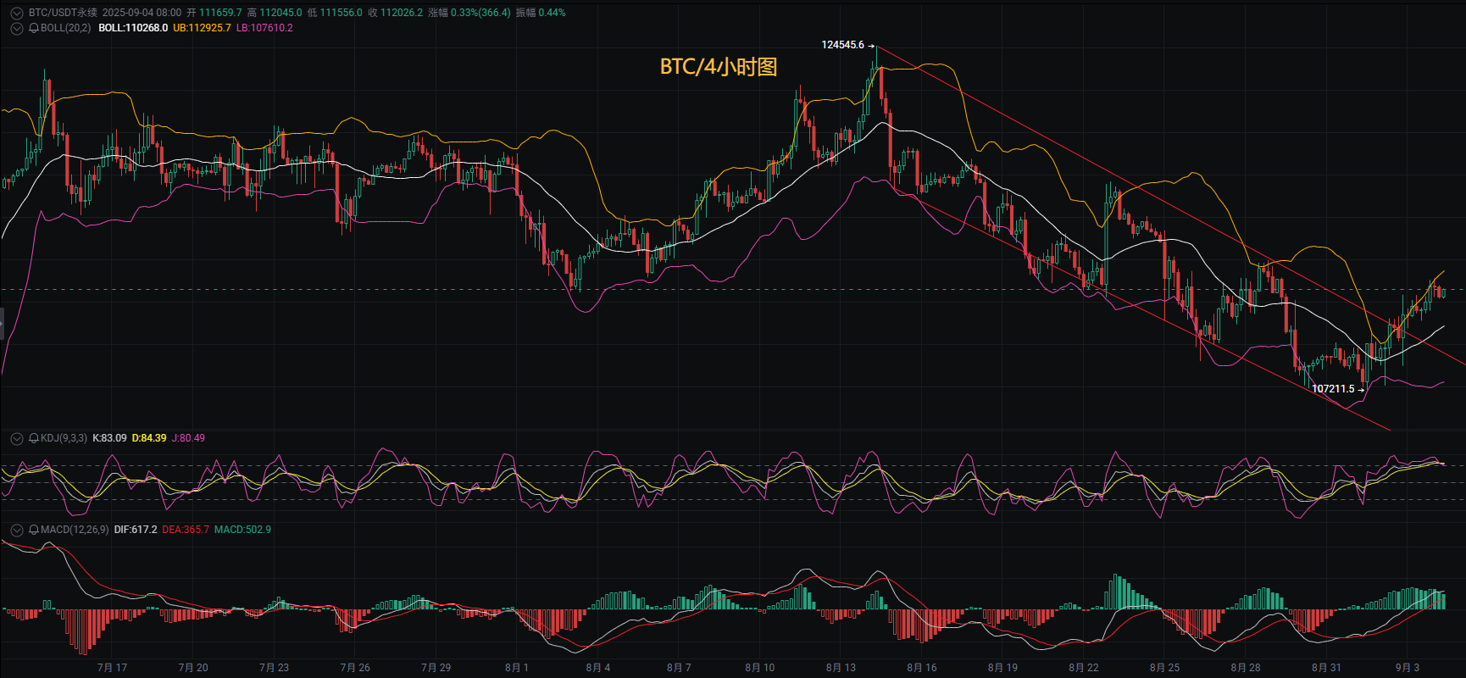Click the 124545.6 high price marker
This screenshot has width=1466, height=678.
pyautogui.click(x=842, y=45)
